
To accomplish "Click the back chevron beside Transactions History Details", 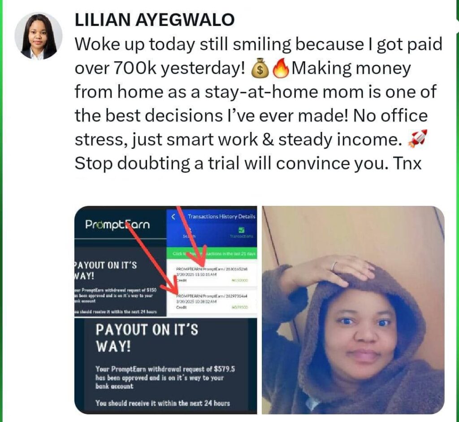I will 173,217.
